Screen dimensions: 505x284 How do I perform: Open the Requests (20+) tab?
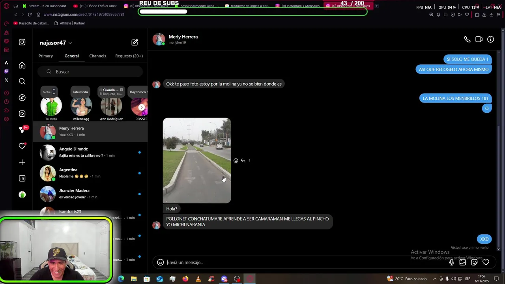pyautogui.click(x=129, y=56)
